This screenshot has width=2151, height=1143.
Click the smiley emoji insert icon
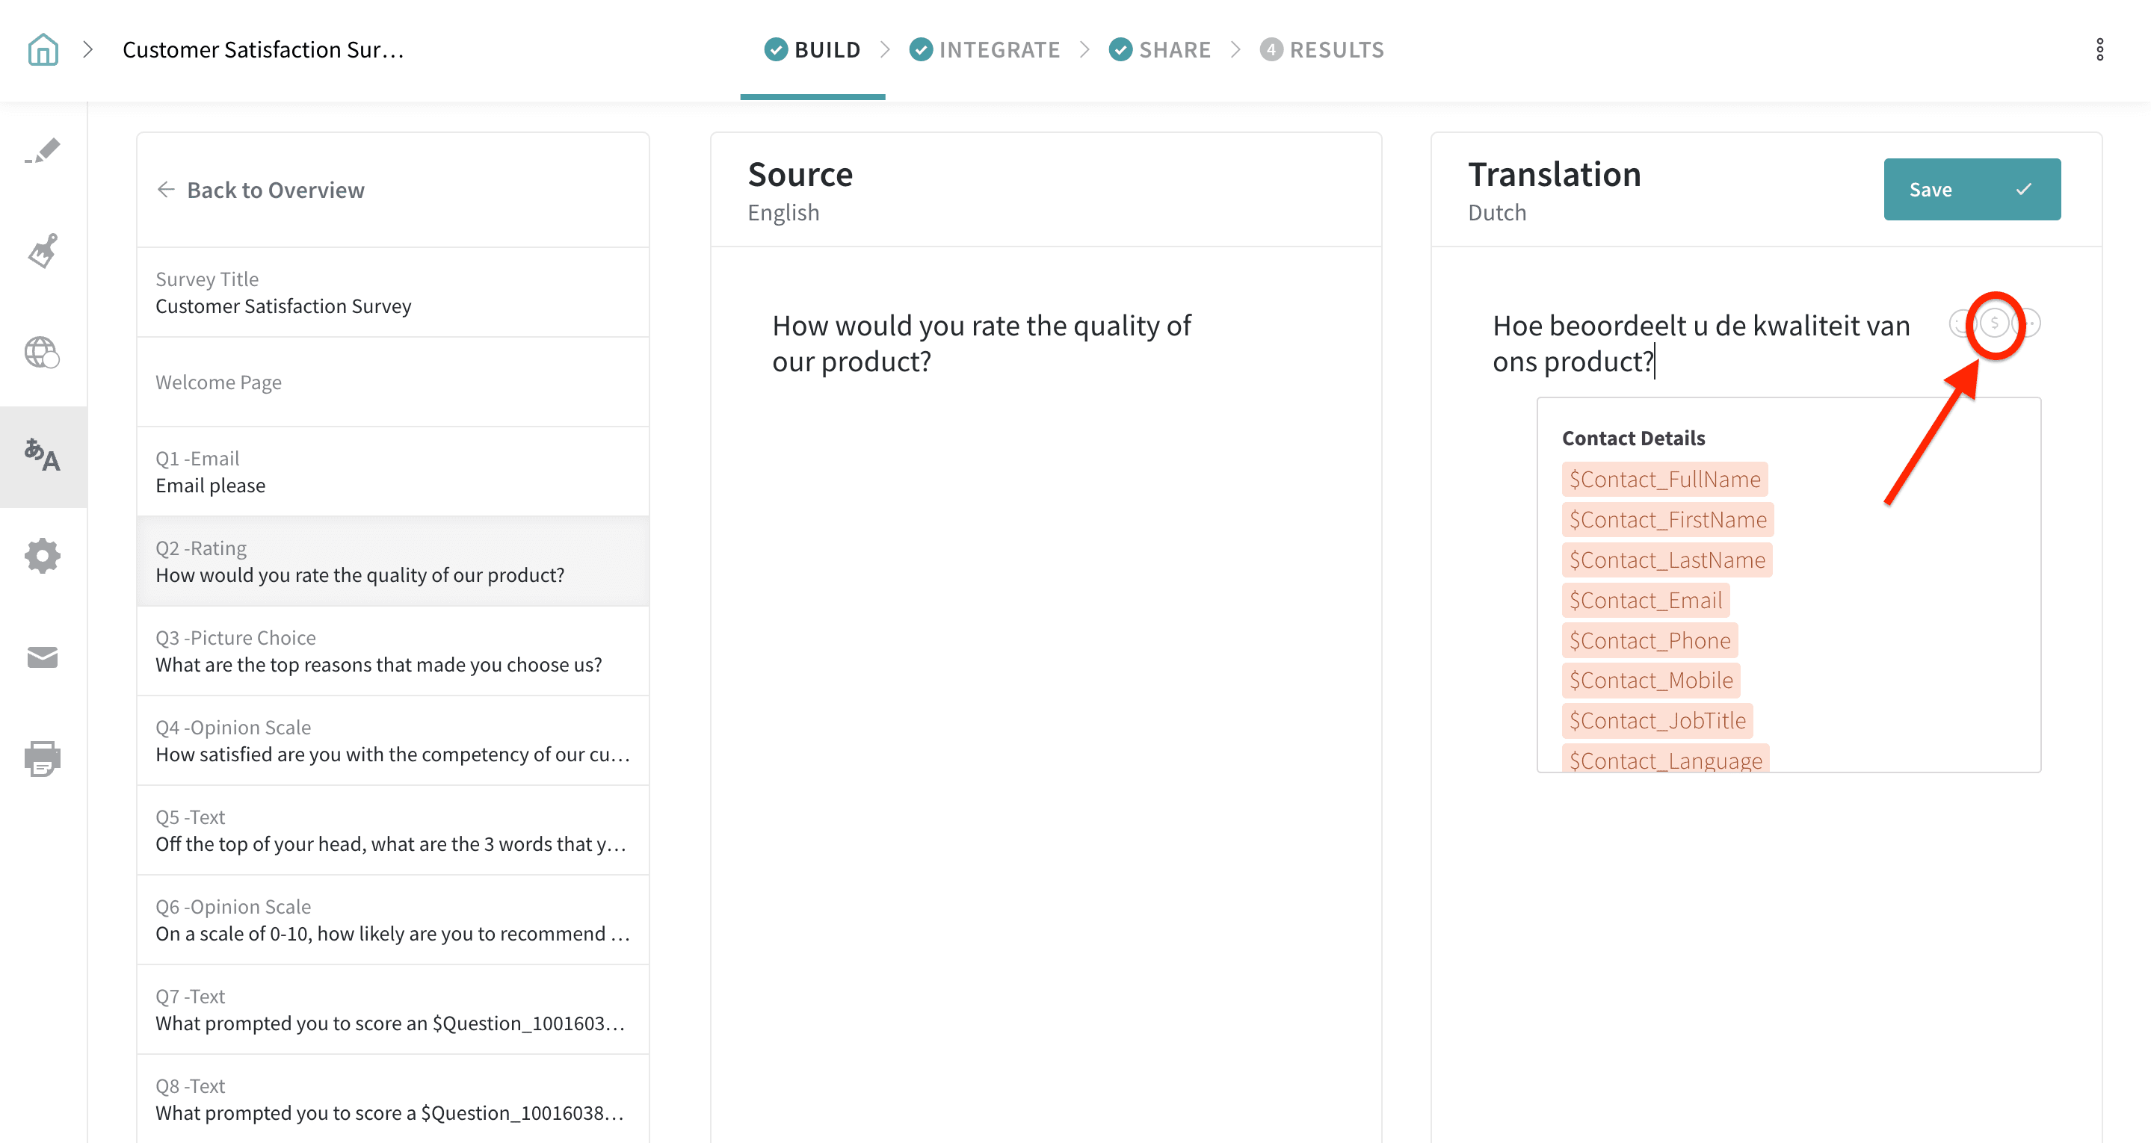coord(1960,323)
